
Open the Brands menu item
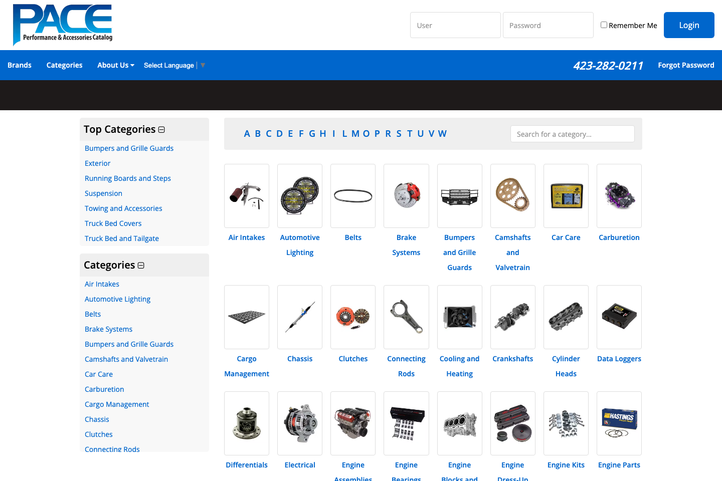pos(20,65)
